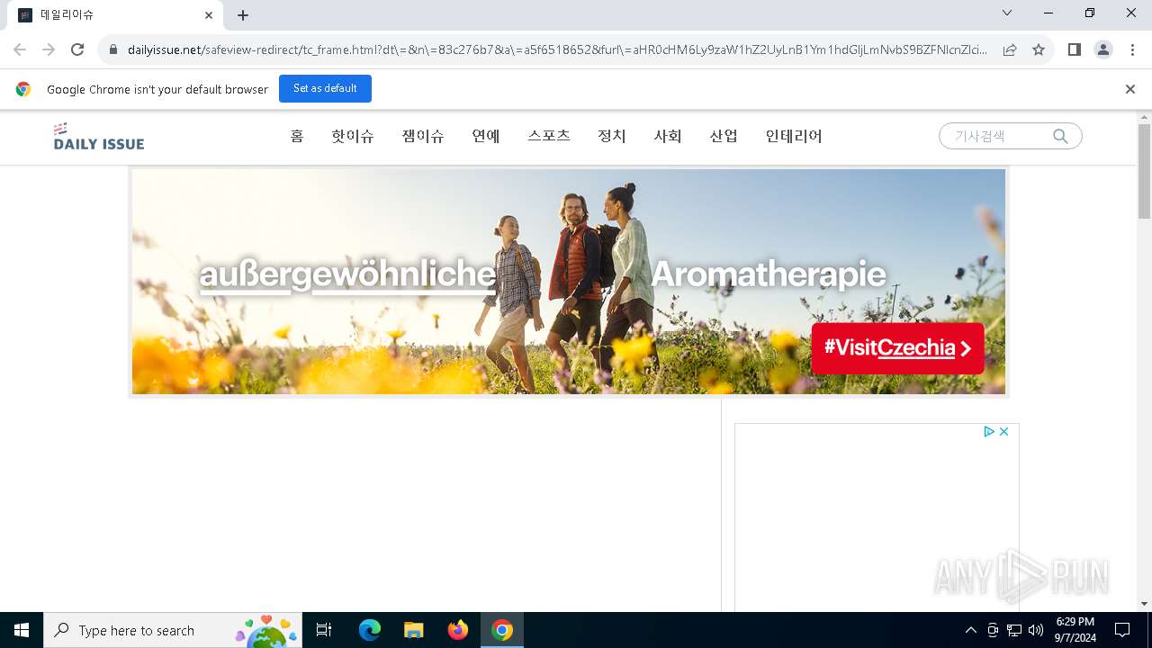Click the volume speaker tray icon
Screen dimensions: 1152x648
tap(1036, 630)
